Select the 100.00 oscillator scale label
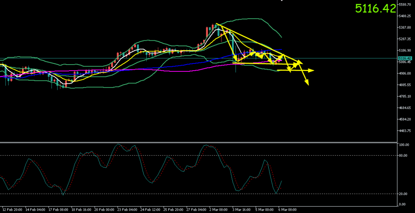Viewport: 415px width, 213px height. [404, 145]
